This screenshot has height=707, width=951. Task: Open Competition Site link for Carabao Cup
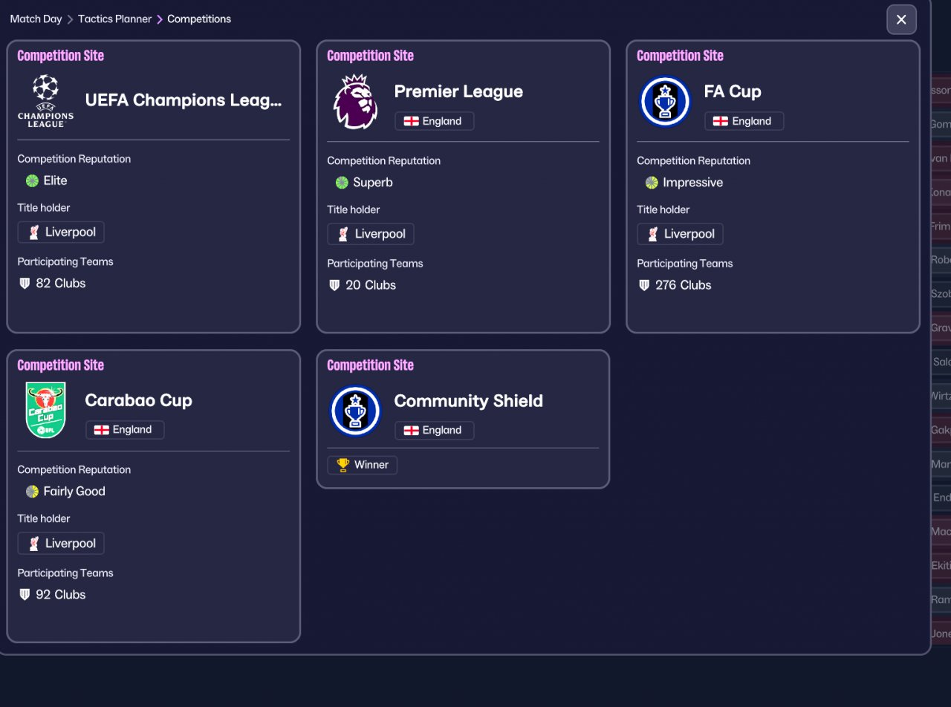tap(60, 365)
